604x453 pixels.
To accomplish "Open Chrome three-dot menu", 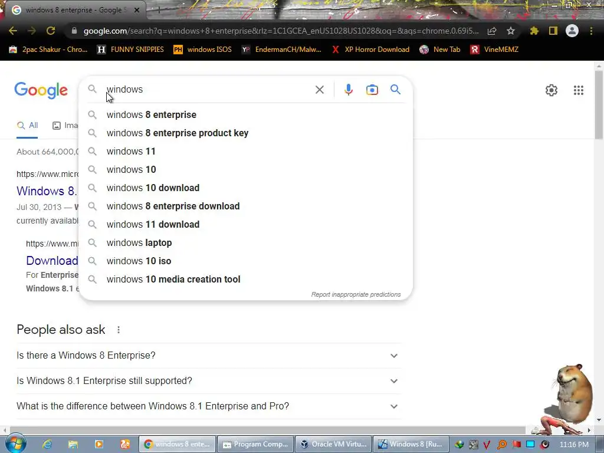I will 591,31.
